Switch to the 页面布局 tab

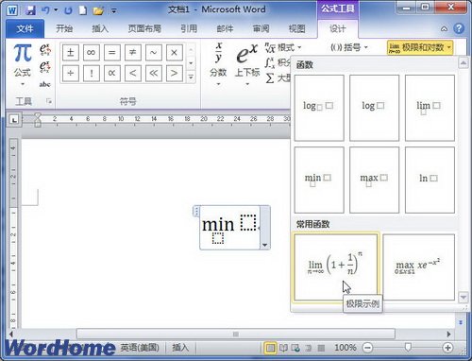coord(144,29)
